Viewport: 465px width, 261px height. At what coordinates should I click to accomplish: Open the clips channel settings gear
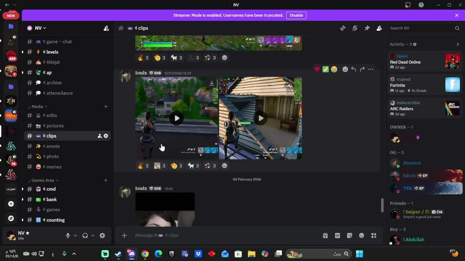pyautogui.click(x=106, y=136)
